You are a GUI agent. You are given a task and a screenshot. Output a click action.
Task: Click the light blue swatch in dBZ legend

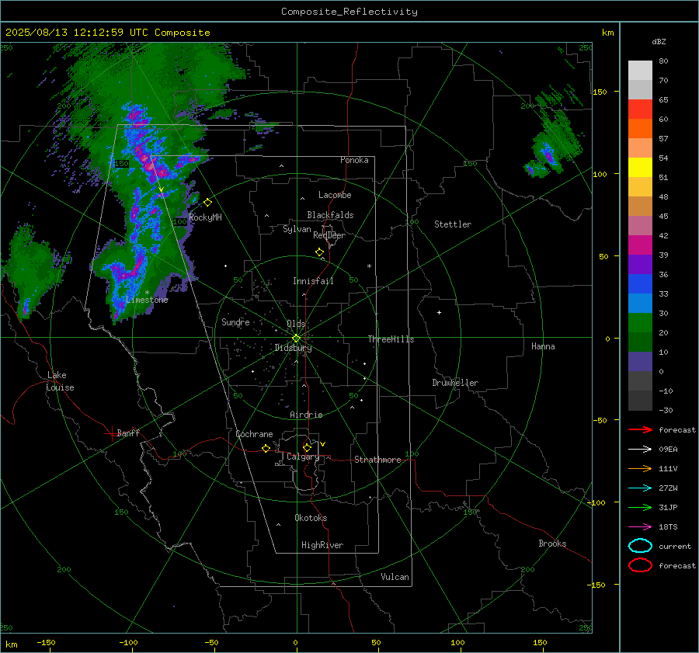click(x=640, y=304)
